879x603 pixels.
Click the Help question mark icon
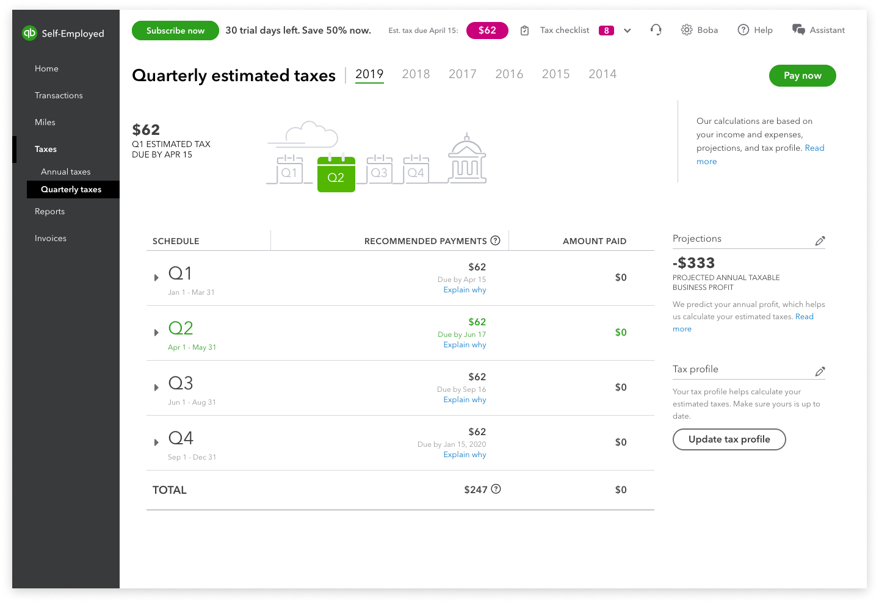[743, 30]
